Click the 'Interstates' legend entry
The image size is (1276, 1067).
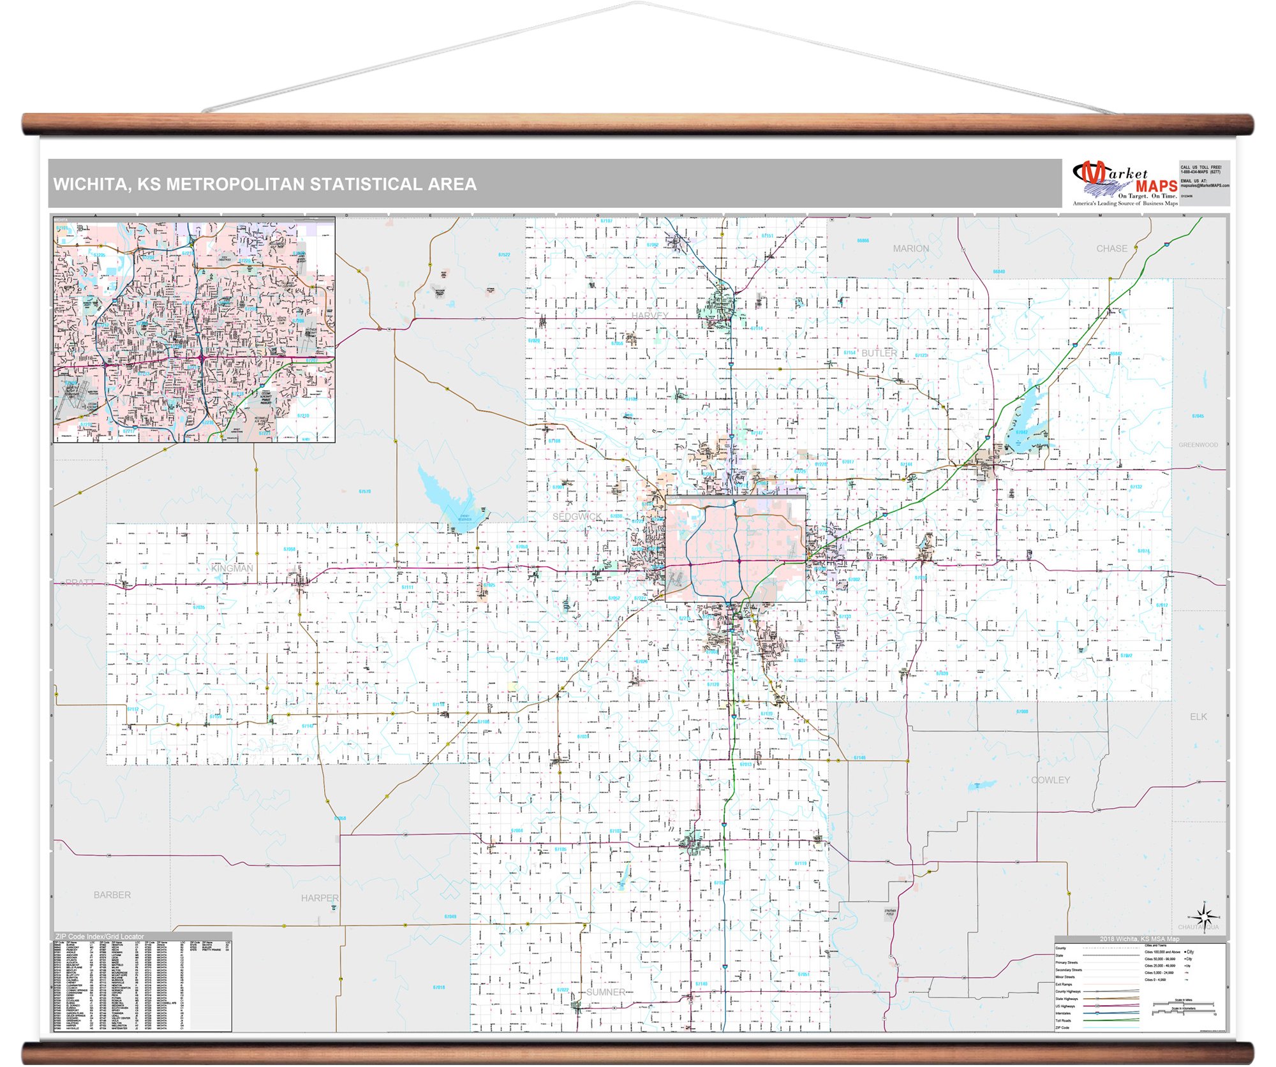tap(1097, 1013)
